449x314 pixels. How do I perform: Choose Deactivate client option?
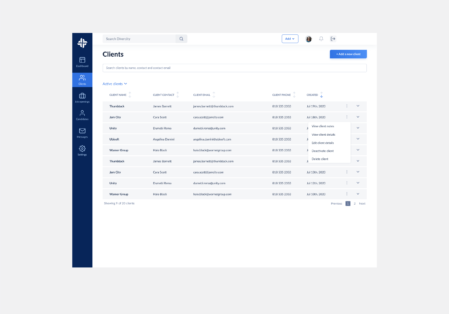point(323,151)
